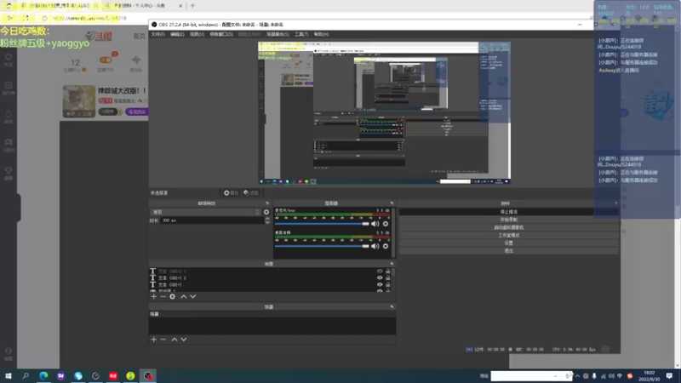Launch Microsoft Edge from taskbar
The width and height of the screenshot is (681, 383).
(43, 375)
